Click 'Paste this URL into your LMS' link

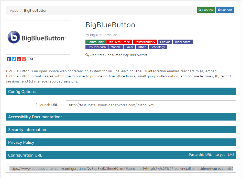tap(211, 155)
